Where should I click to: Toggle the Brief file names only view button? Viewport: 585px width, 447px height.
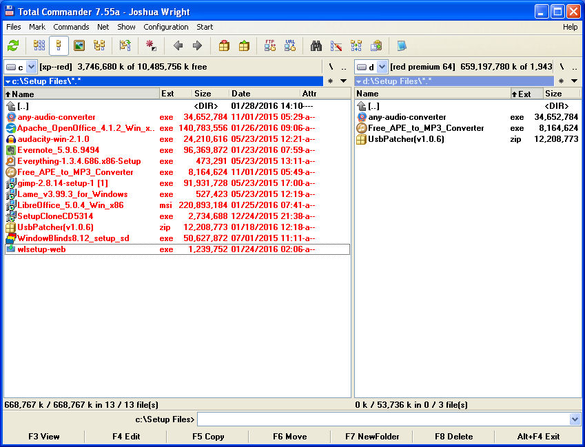pyautogui.click(x=39, y=46)
